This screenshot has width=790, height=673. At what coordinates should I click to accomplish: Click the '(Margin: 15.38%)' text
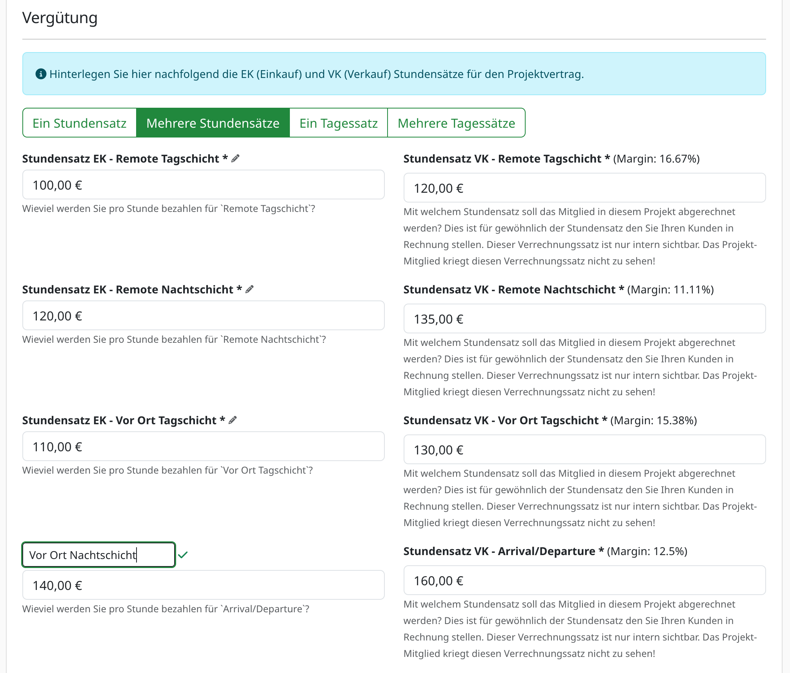[653, 420]
